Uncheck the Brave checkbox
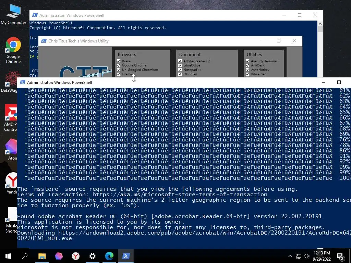Viewport: 351px width, 263px height. coord(119,61)
